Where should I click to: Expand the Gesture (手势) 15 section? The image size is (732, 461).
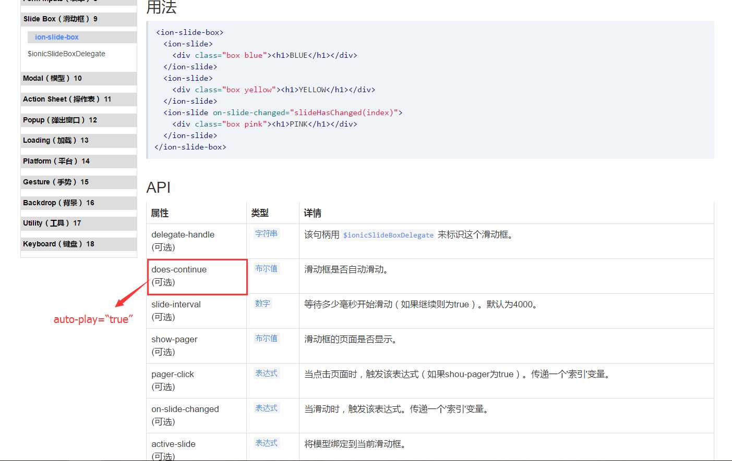point(79,182)
